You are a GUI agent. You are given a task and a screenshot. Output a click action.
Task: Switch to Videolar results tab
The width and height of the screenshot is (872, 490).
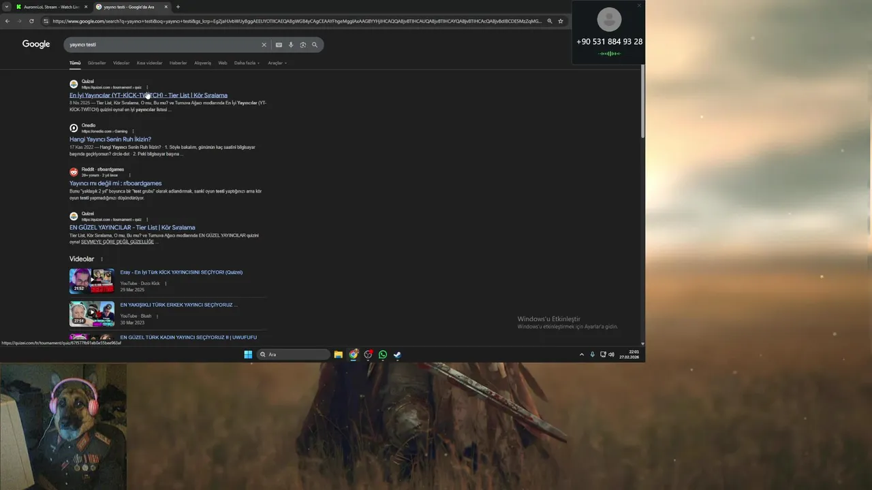[x=121, y=63]
